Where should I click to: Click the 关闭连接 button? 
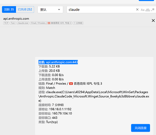[141, 128]
